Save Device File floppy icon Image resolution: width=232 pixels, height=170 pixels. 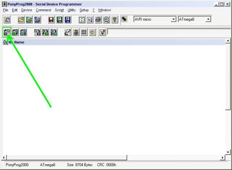tap(51, 19)
